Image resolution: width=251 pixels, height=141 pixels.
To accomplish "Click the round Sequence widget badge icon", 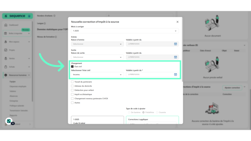I will 9,121.
